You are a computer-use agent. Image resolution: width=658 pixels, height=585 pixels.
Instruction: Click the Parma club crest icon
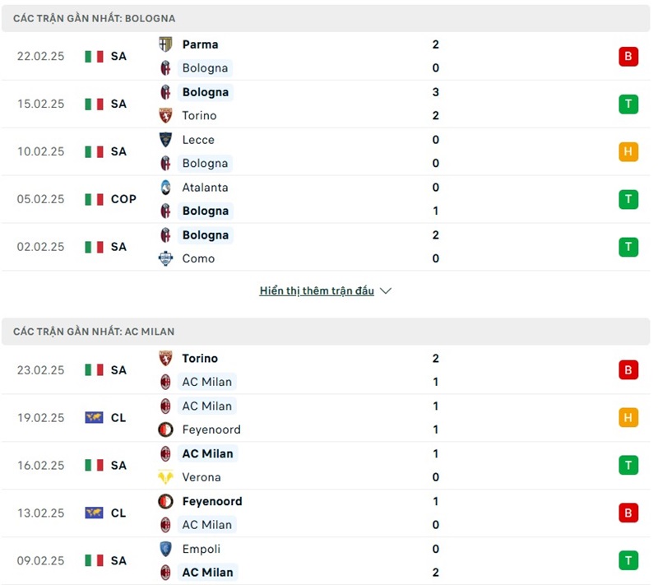[x=165, y=44]
